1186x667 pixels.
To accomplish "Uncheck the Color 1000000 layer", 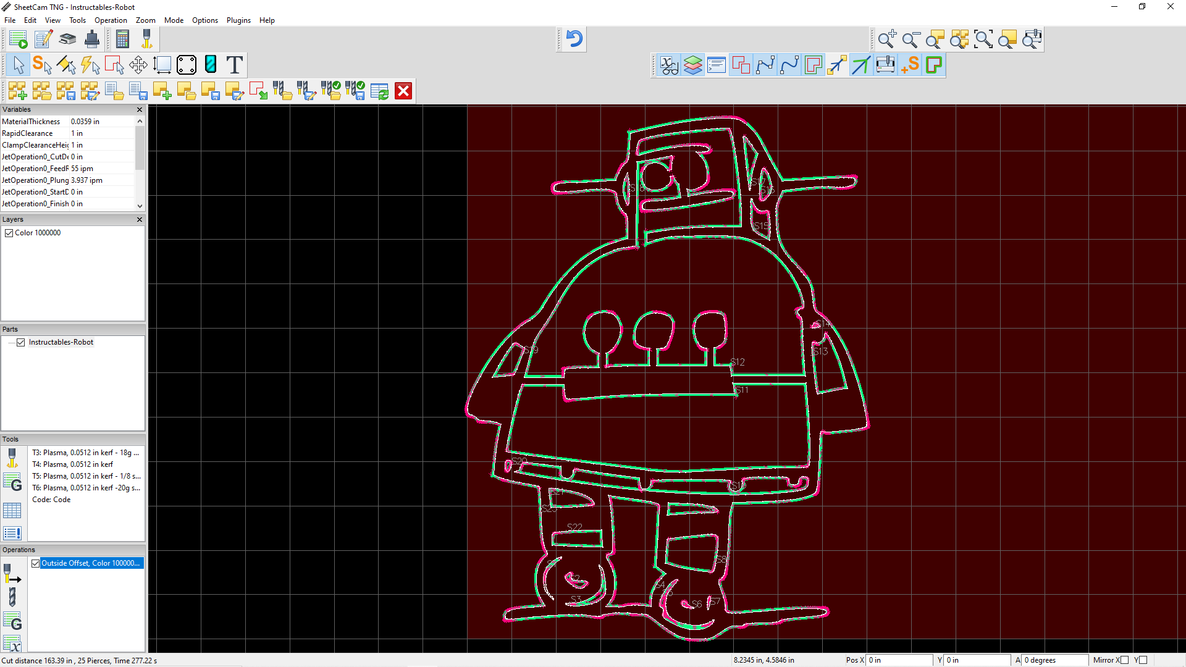I will (9, 233).
